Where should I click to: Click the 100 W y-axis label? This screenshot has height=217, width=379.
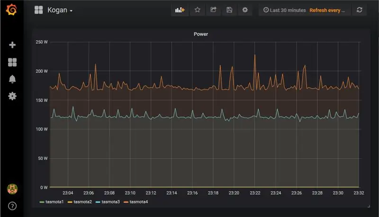click(42, 129)
